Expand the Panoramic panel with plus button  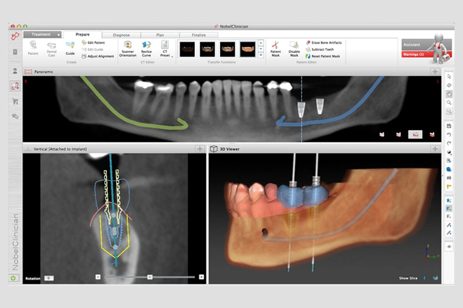click(435, 72)
